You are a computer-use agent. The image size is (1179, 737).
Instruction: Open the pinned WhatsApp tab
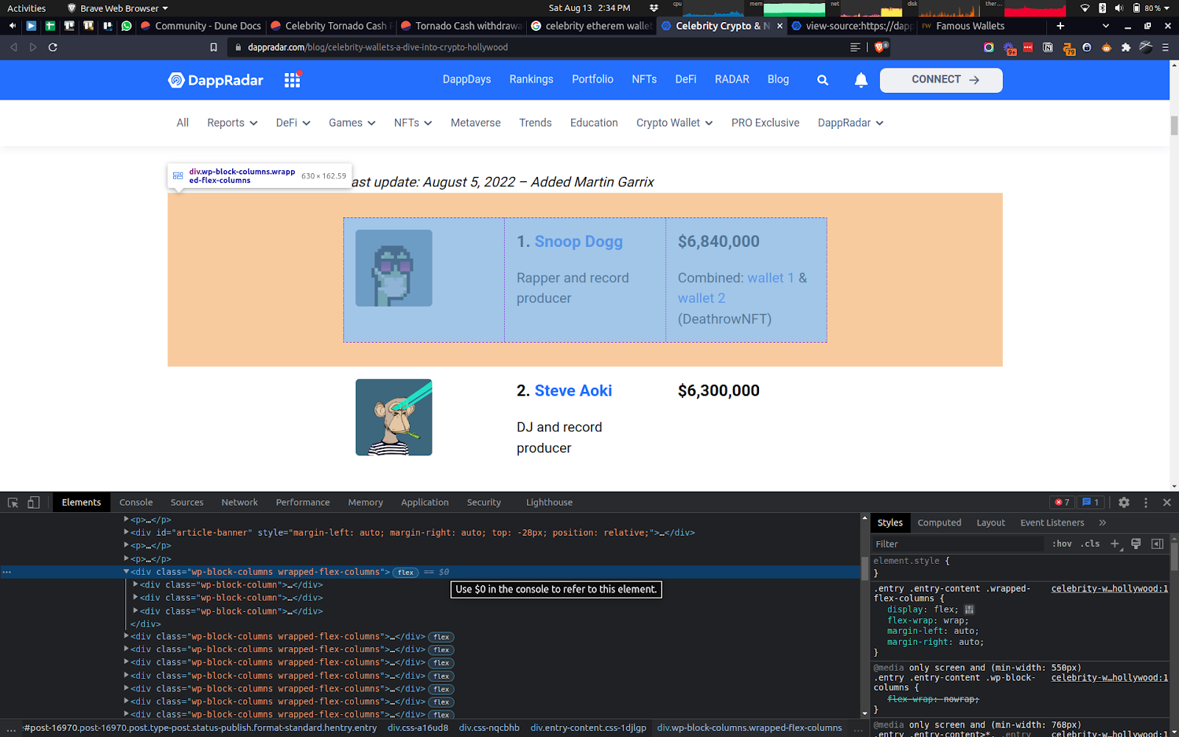127,26
